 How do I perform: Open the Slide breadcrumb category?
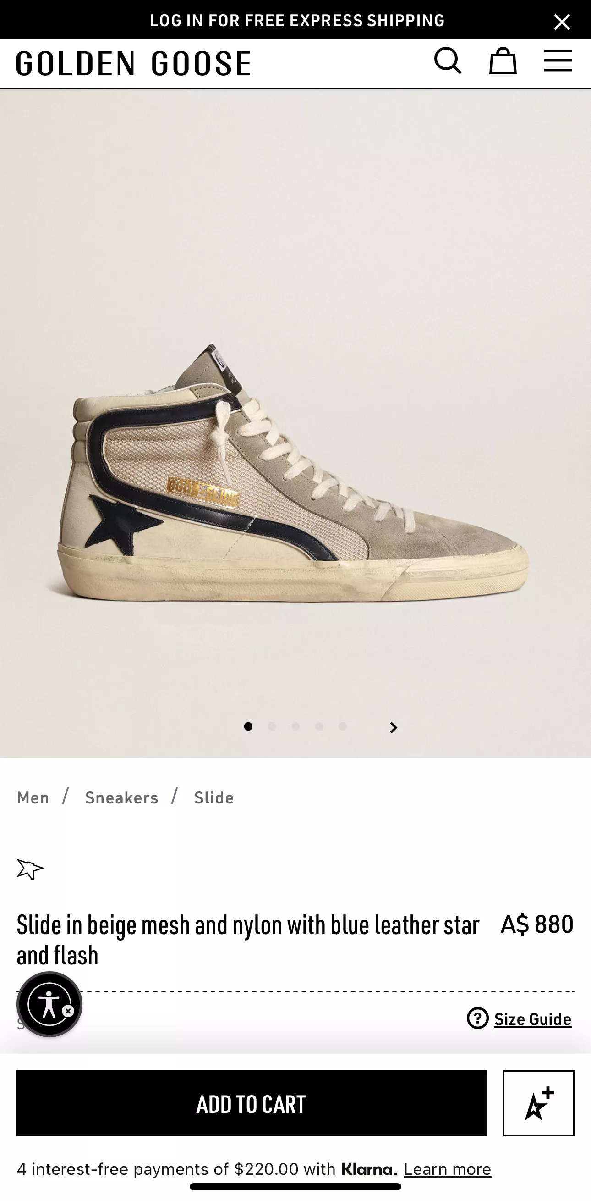[214, 798]
